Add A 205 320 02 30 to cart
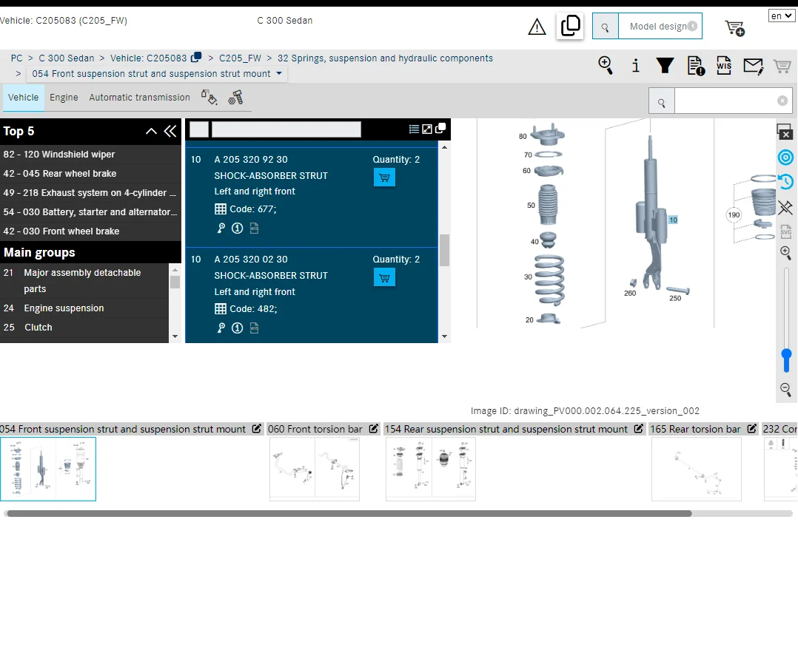 [384, 277]
